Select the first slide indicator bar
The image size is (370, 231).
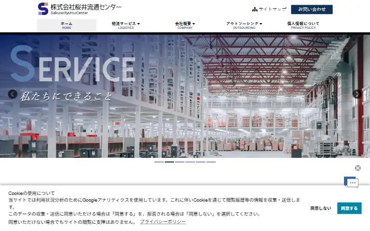[x=159, y=162]
